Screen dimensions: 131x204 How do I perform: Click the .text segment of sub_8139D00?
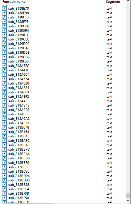click(x=109, y=44)
